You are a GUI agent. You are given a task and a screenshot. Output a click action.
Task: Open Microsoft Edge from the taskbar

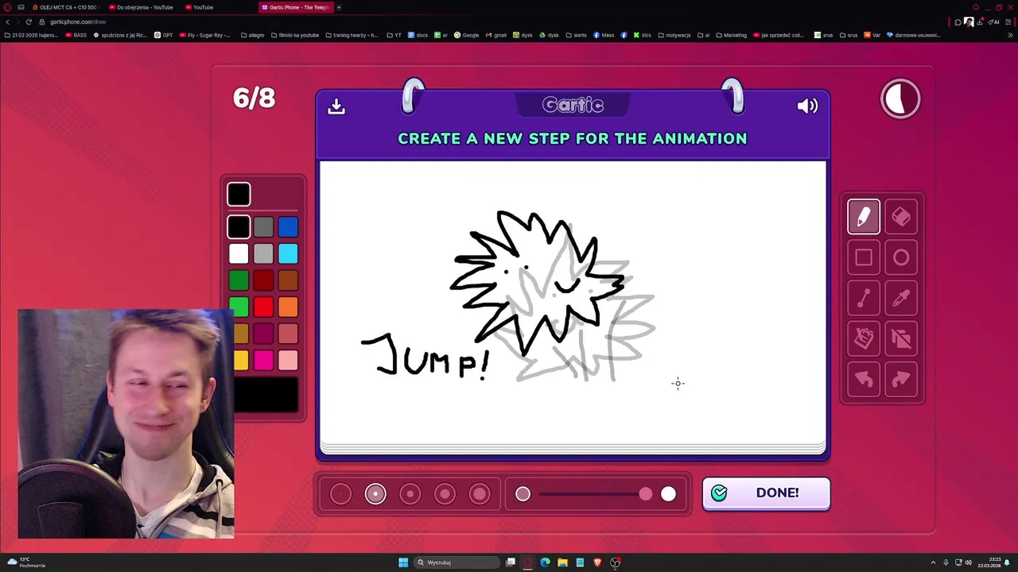coord(545,562)
